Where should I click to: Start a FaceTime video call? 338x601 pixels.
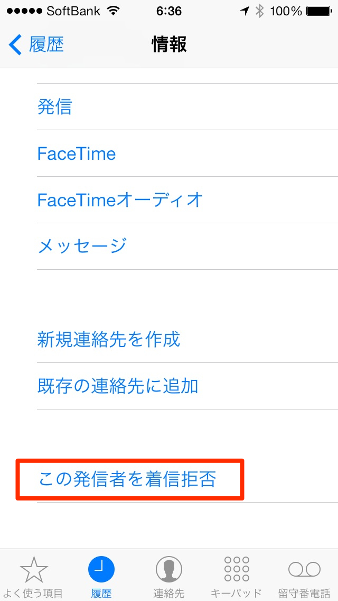tap(77, 153)
